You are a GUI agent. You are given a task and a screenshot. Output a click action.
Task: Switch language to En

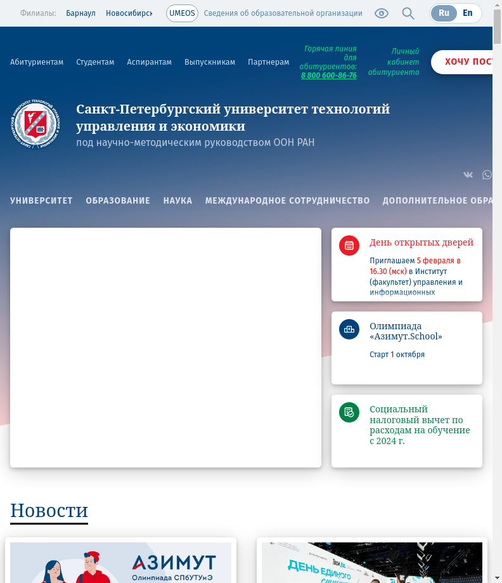(467, 13)
